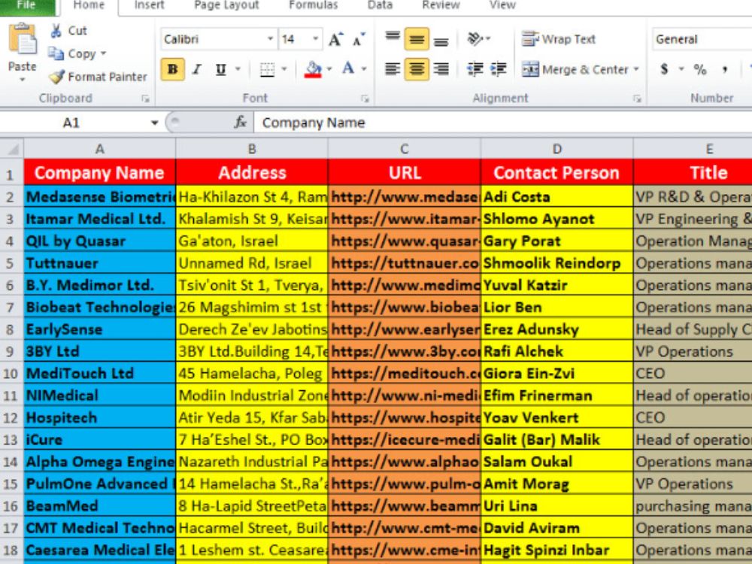Select the cell containing Hagit Spinzi Inbar
Screen dimensions: 752x564
556,550
